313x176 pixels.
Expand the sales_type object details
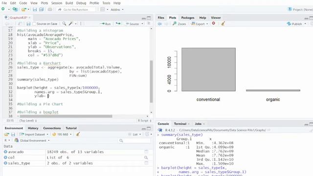coord(5,163)
